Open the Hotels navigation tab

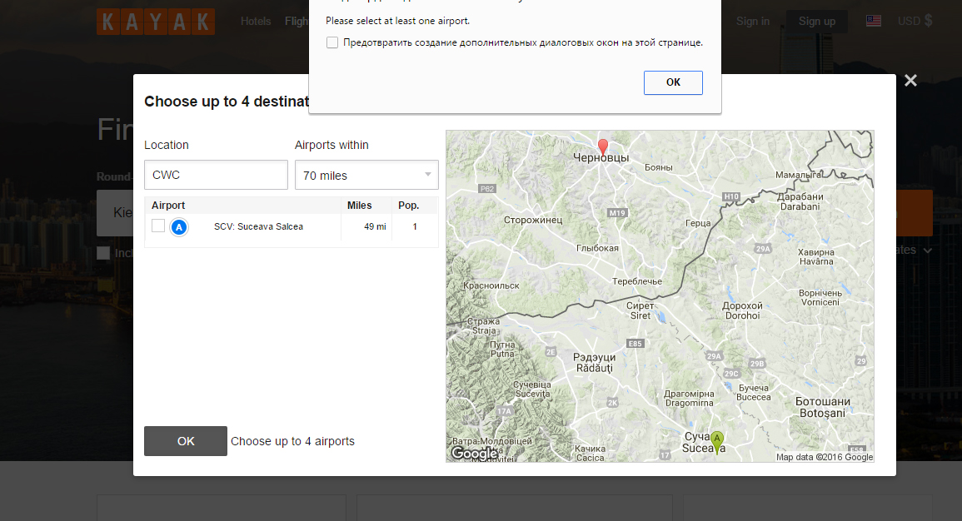point(256,22)
